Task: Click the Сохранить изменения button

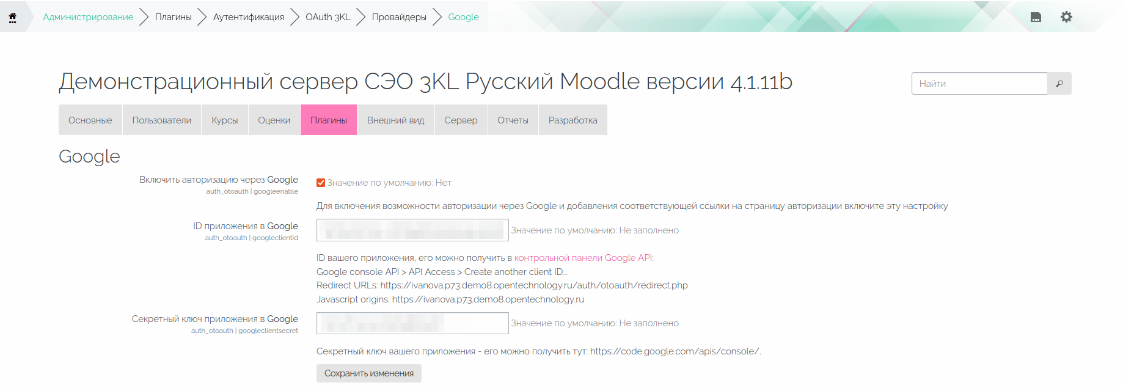Action: click(x=369, y=373)
